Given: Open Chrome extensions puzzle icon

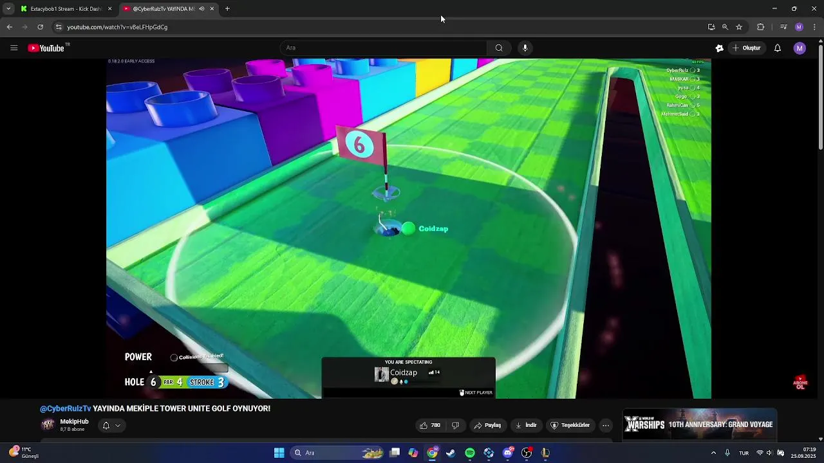Looking at the screenshot, I should pyautogui.click(x=760, y=27).
